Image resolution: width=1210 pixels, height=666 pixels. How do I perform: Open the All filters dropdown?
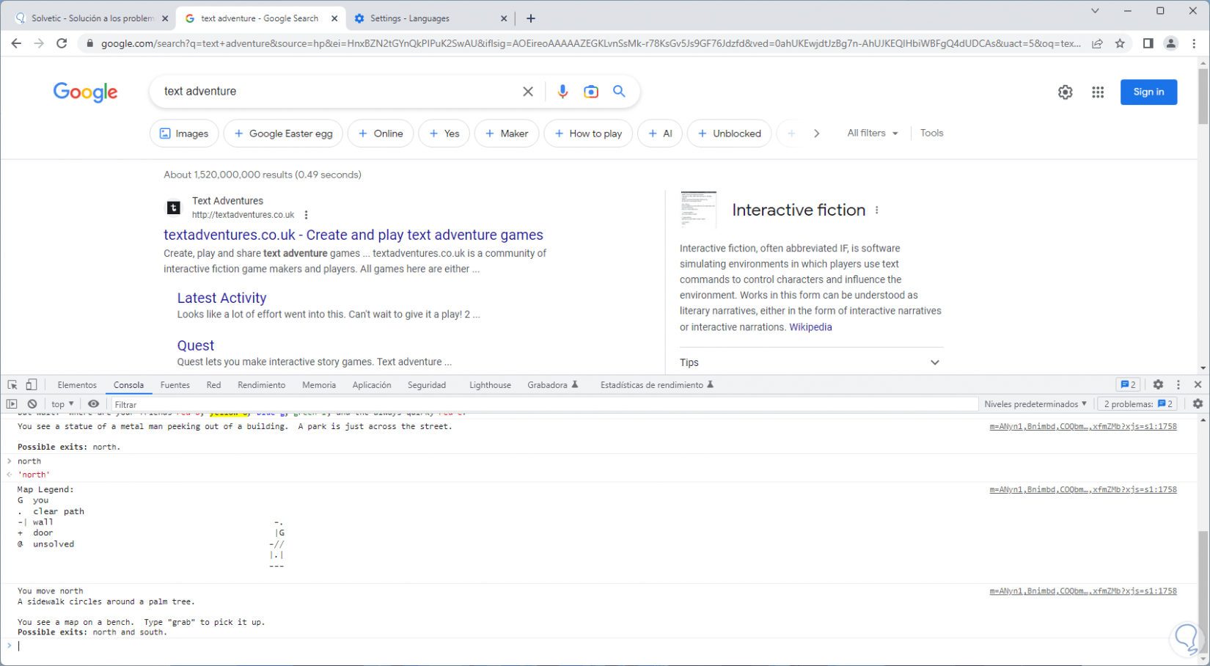pos(873,133)
